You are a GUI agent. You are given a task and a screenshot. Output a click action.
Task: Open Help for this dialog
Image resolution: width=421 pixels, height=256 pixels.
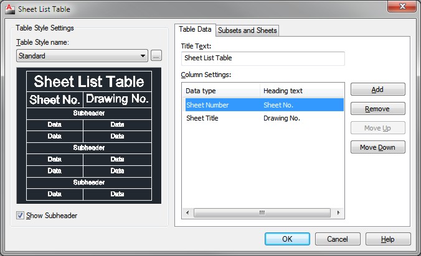pyautogui.click(x=387, y=239)
